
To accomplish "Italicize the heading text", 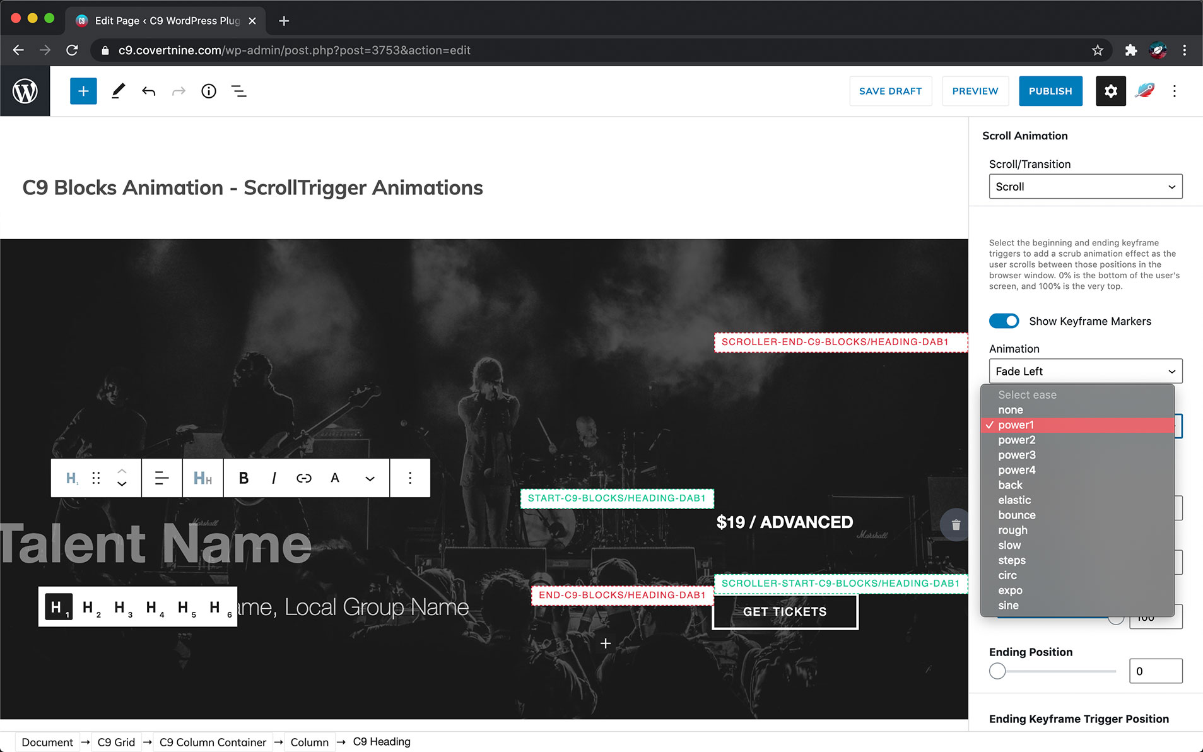I will pos(274,478).
